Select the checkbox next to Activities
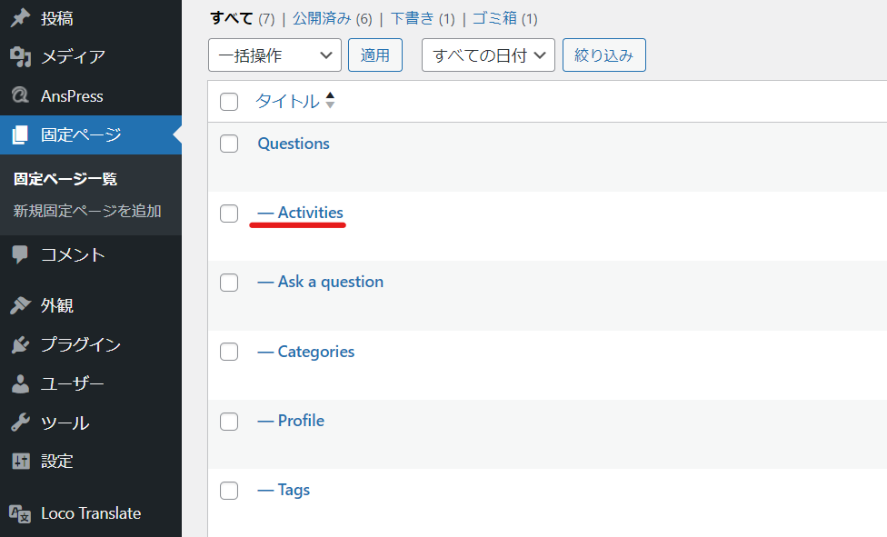Image resolution: width=887 pixels, height=537 pixels. 229,214
